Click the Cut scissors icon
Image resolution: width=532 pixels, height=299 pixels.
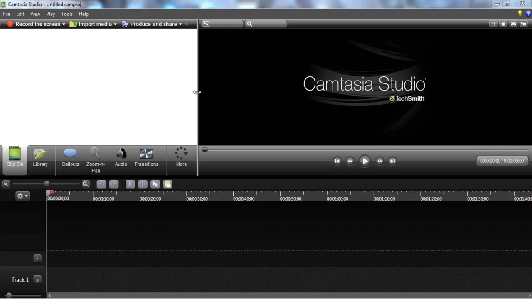(x=130, y=184)
